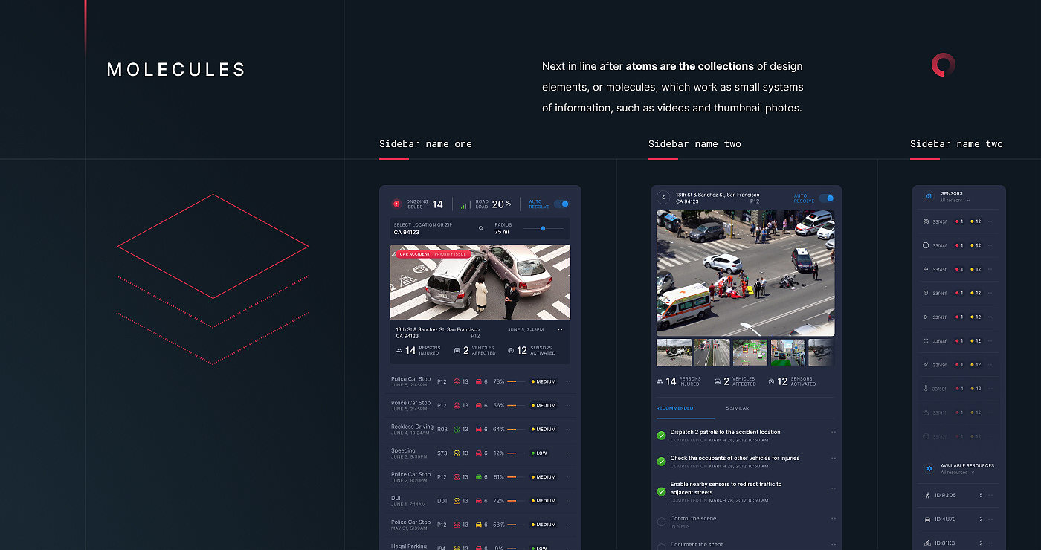This screenshot has height=550, width=1041.
Task: Click the radius slider handle
Action: 543,228
